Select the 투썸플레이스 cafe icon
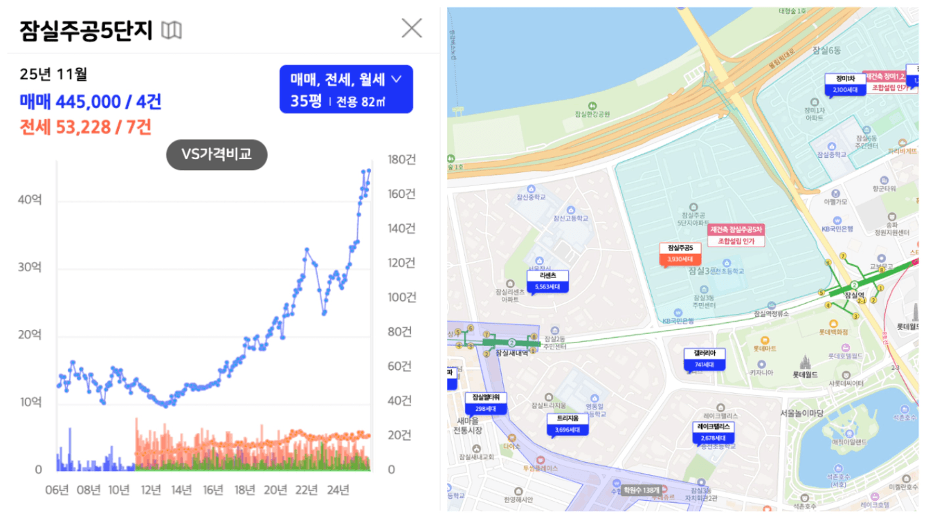 tap(541, 459)
